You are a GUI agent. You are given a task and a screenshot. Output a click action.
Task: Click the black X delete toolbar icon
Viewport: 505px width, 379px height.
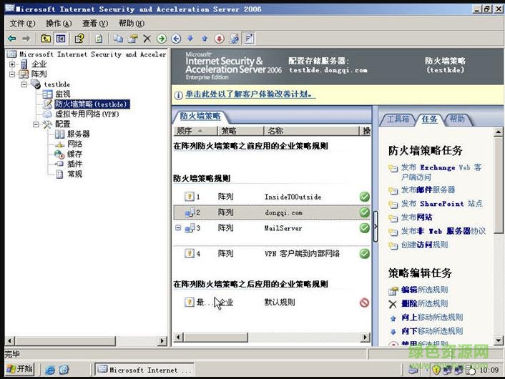point(147,39)
